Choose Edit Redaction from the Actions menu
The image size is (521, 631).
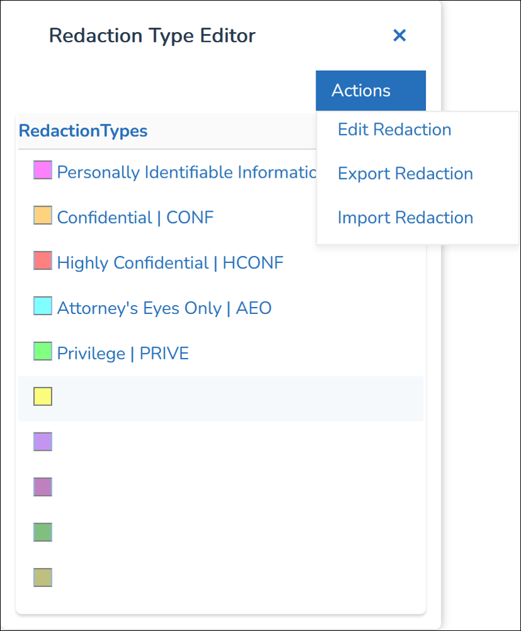pos(394,130)
